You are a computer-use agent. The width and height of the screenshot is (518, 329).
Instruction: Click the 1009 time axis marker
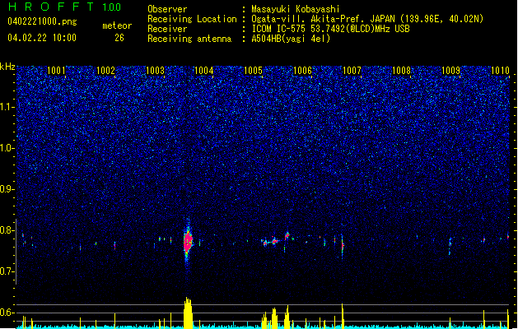tap(451, 71)
